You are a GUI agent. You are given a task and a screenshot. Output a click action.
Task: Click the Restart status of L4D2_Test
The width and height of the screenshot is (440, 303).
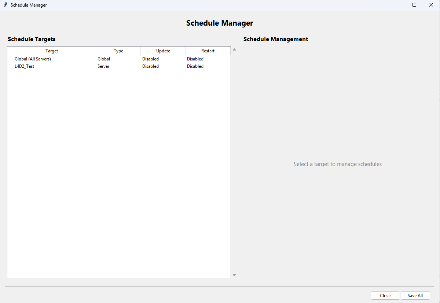[x=195, y=66]
